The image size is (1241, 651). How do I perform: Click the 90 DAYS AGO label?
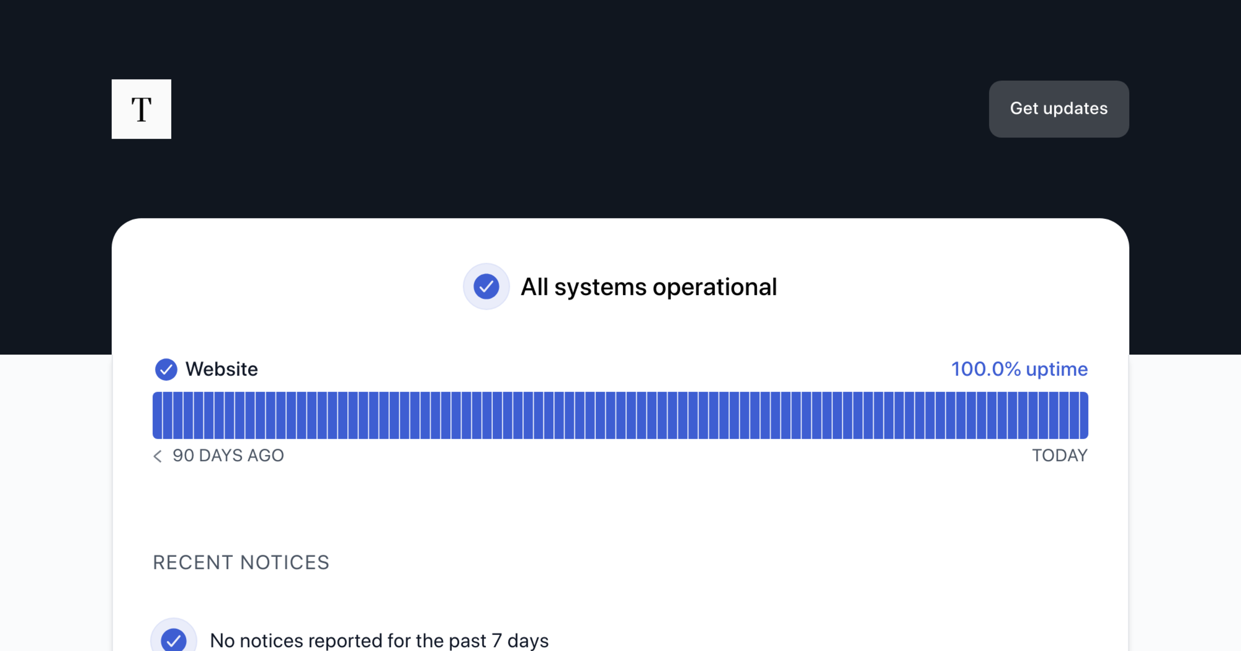tap(228, 456)
